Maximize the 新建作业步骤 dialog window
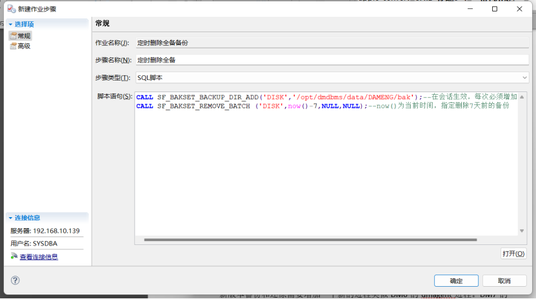The height and width of the screenshot is (299, 536). click(x=494, y=9)
